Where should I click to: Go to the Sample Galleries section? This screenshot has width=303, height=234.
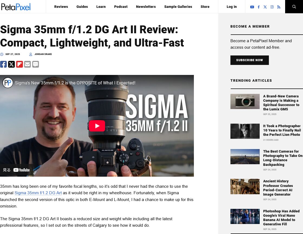(x=178, y=7)
